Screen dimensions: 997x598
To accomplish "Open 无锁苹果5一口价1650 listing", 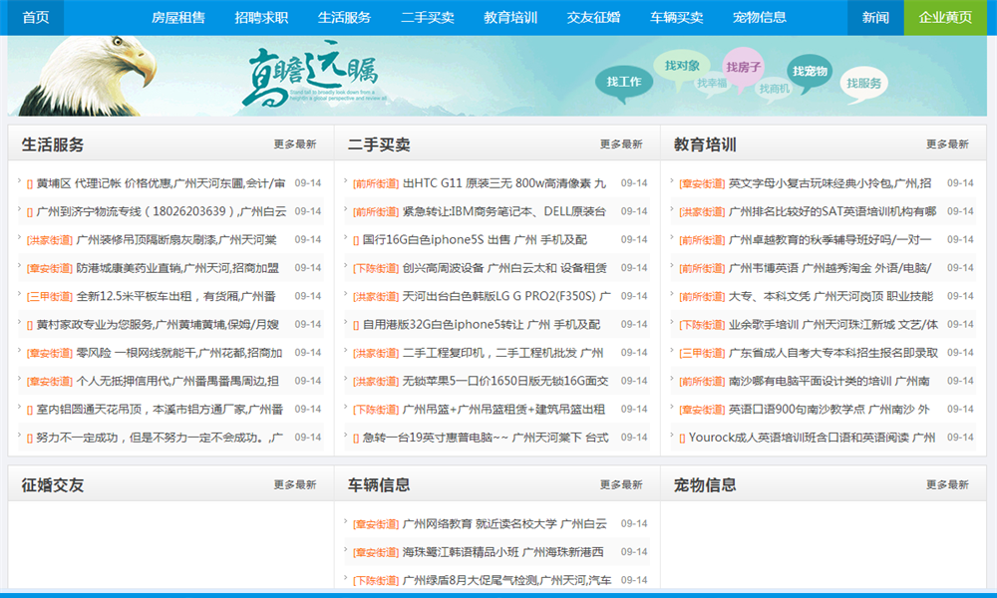I will coord(505,381).
